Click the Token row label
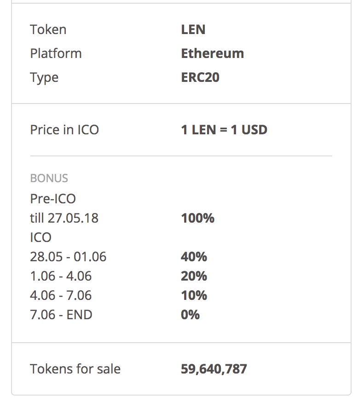The image size is (358, 402). pos(48,30)
